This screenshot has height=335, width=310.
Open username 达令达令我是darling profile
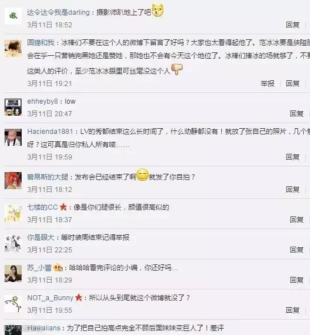coord(58,13)
